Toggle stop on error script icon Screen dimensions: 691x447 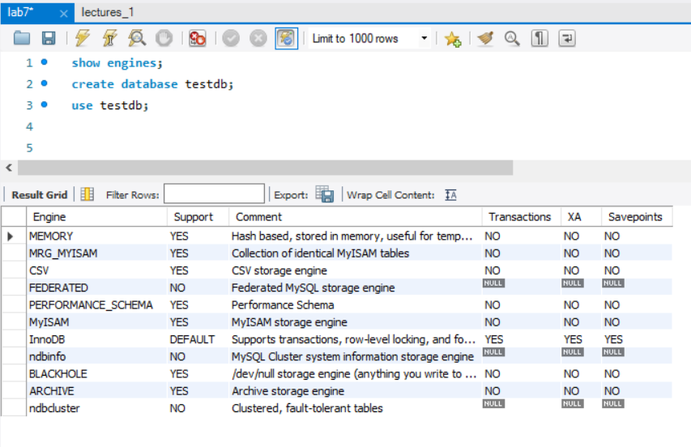[197, 38]
